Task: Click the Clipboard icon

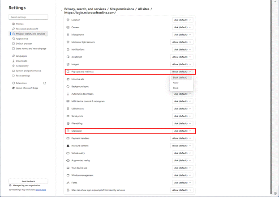Action: tap(68, 131)
